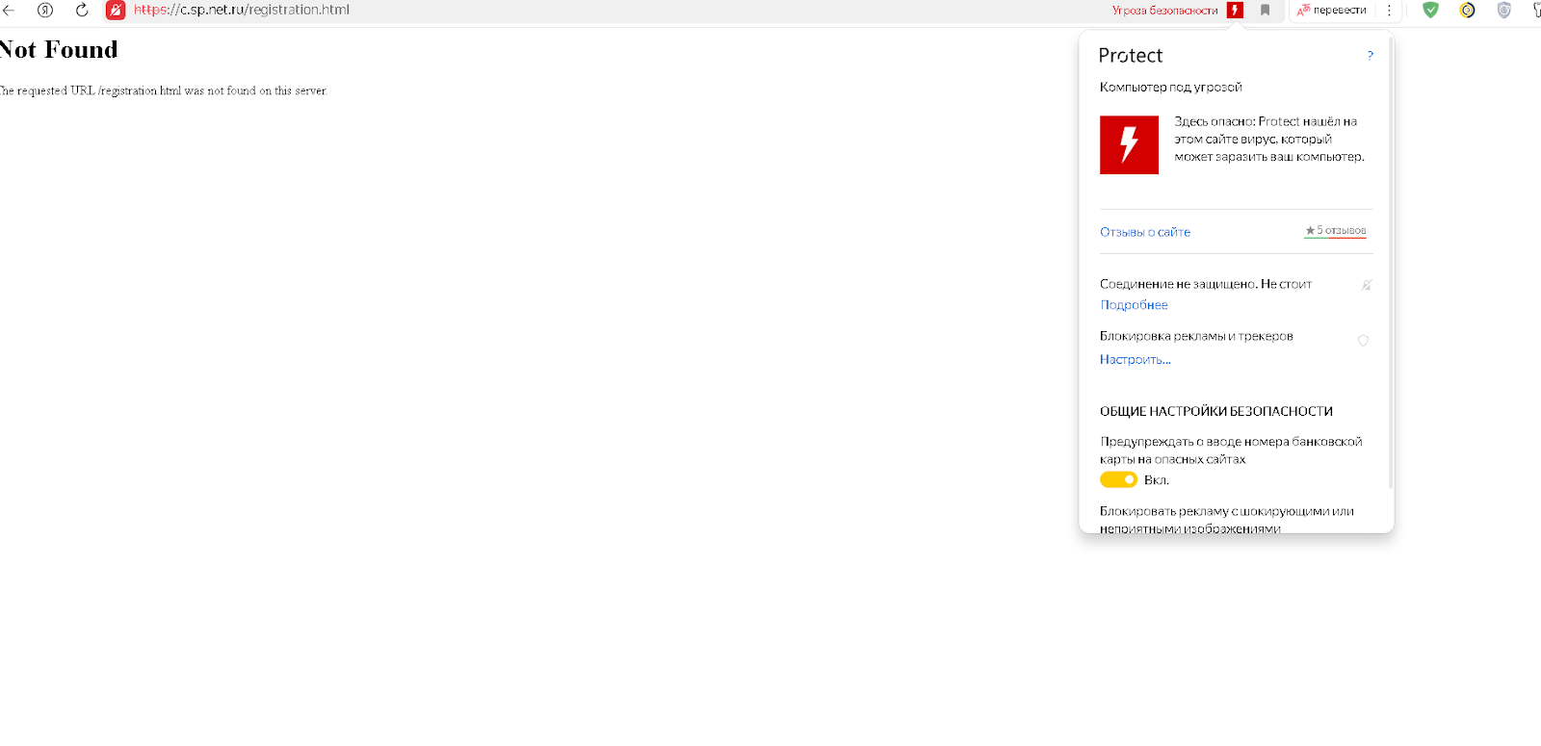Click 'Компьютер под угрозой' text

click(x=1171, y=87)
